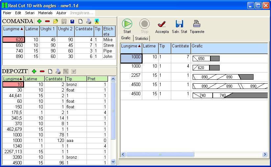271x167 pixels.
Task: Open the Materials menu
Action: [45, 13]
